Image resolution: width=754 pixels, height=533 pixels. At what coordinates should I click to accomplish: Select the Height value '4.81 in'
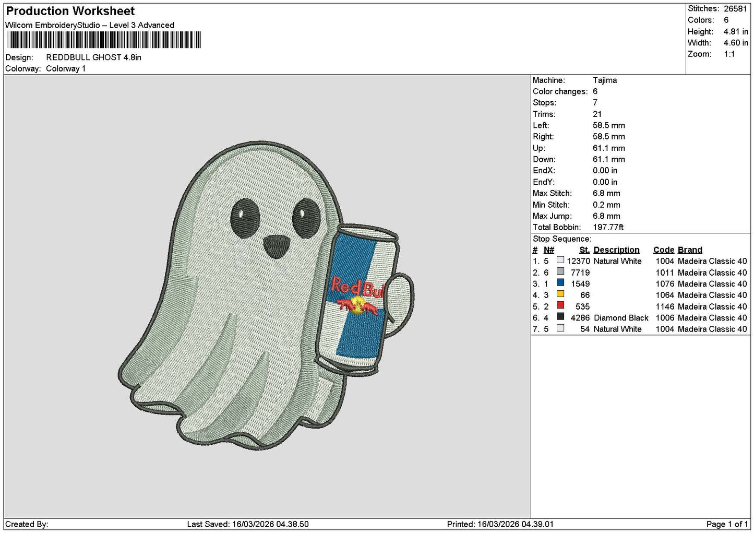[736, 31]
